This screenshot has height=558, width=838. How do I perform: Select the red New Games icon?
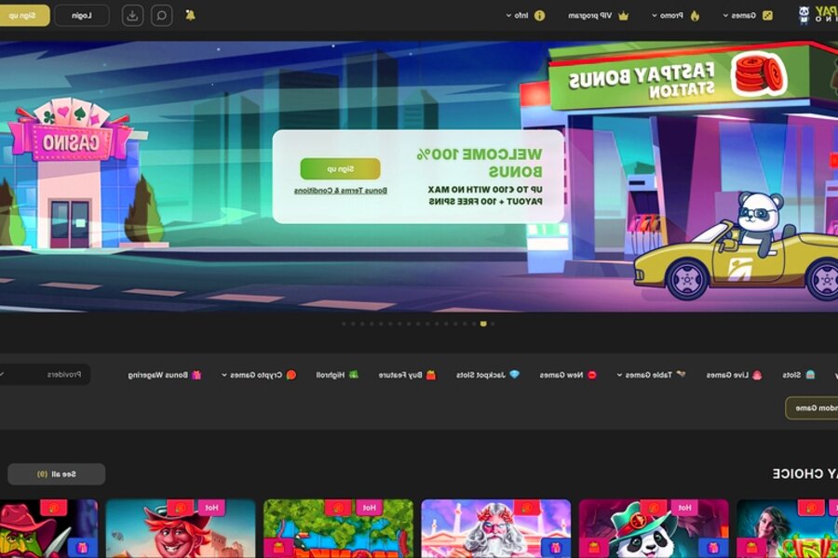(x=591, y=375)
